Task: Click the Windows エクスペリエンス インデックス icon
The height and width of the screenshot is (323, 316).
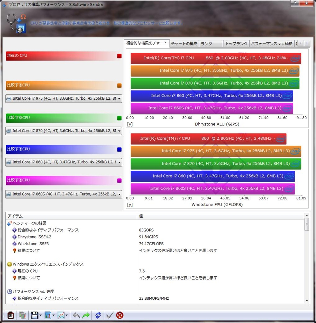Action: [9, 264]
